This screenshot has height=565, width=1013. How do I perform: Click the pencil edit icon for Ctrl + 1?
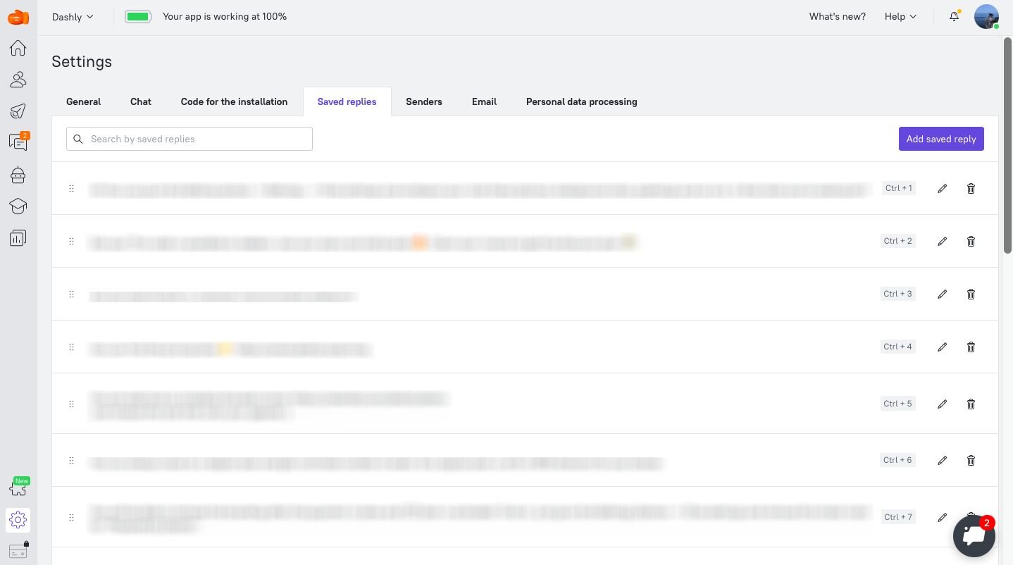pos(943,188)
